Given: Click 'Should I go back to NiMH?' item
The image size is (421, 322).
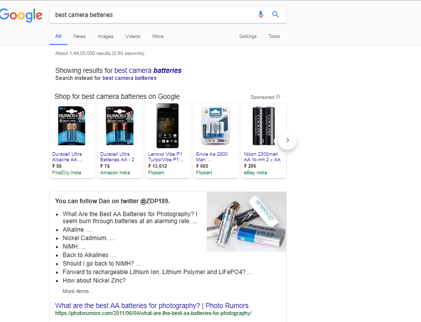Looking at the screenshot, I should [x=101, y=264].
